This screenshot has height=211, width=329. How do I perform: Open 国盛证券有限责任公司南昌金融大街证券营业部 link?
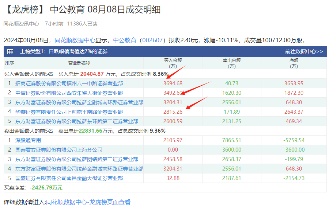coord(69,178)
